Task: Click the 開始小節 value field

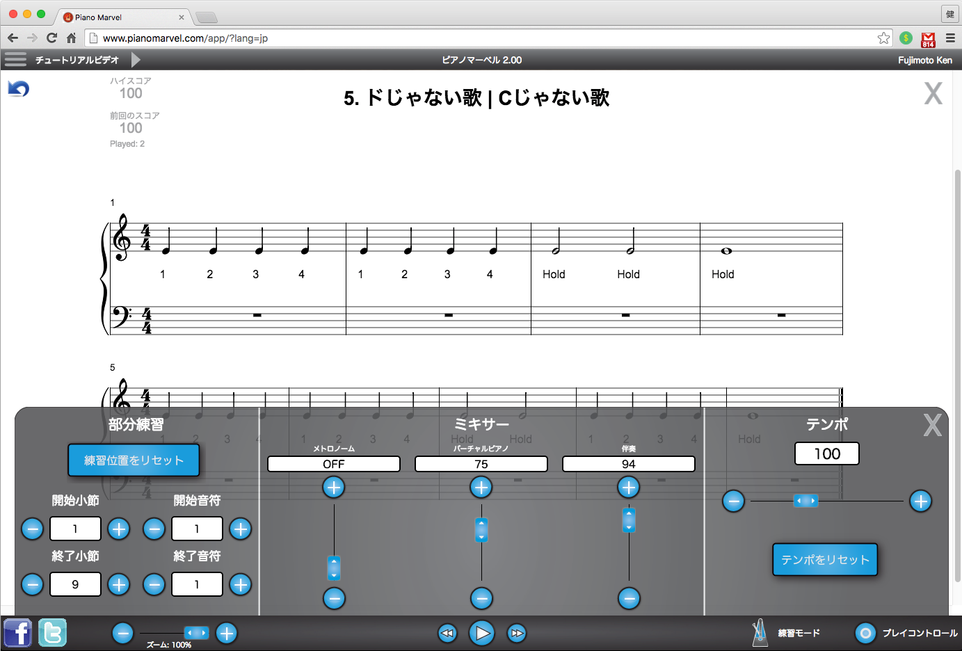Action: pyautogui.click(x=75, y=529)
